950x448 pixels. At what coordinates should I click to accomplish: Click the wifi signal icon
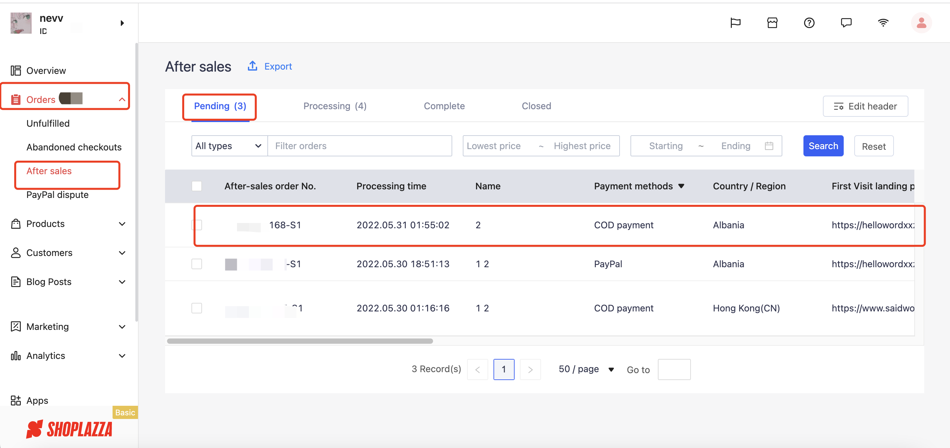pyautogui.click(x=883, y=23)
